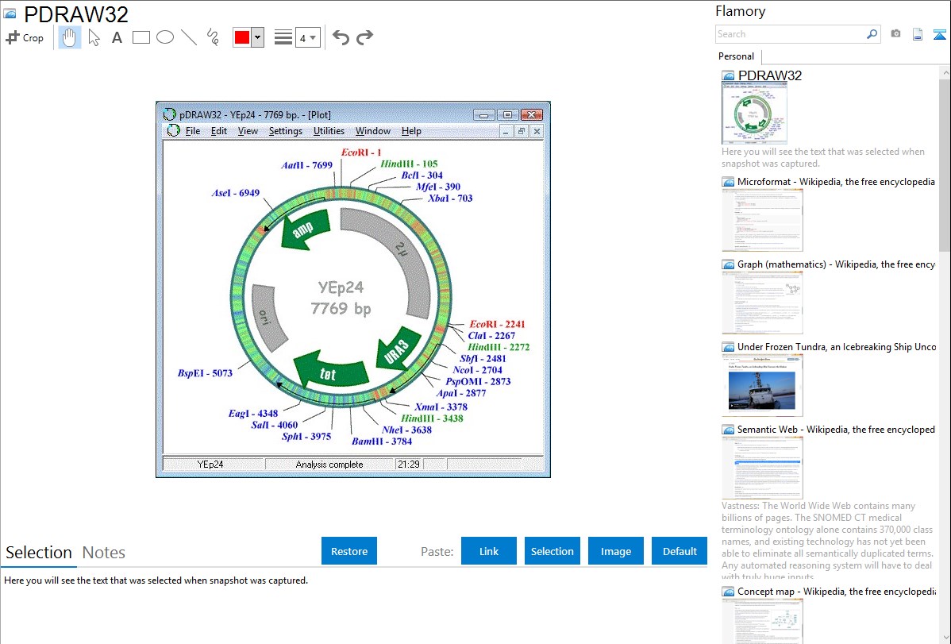Activate the Crop tool

(x=25, y=37)
